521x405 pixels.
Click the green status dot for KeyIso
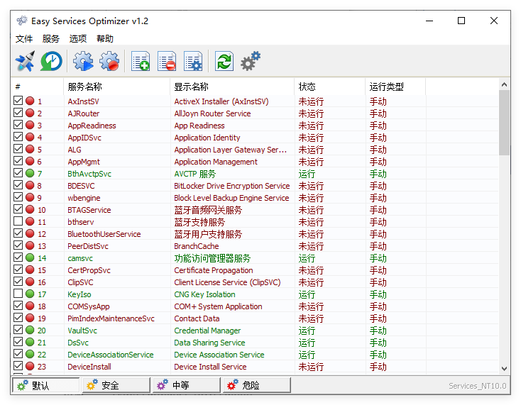(x=30, y=294)
